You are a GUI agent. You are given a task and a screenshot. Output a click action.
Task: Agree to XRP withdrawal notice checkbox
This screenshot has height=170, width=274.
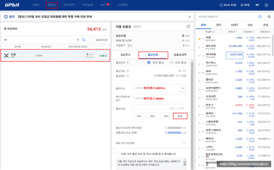(x=118, y=154)
